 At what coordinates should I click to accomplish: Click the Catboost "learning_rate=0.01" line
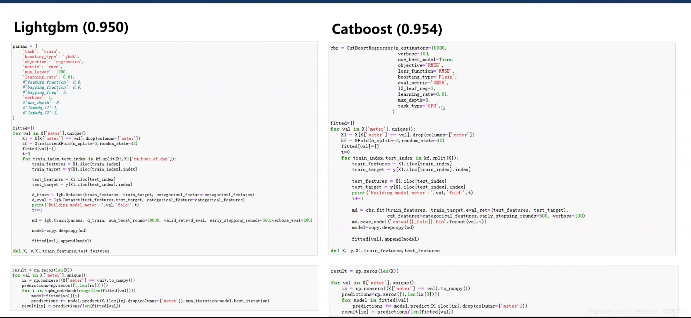click(x=423, y=95)
